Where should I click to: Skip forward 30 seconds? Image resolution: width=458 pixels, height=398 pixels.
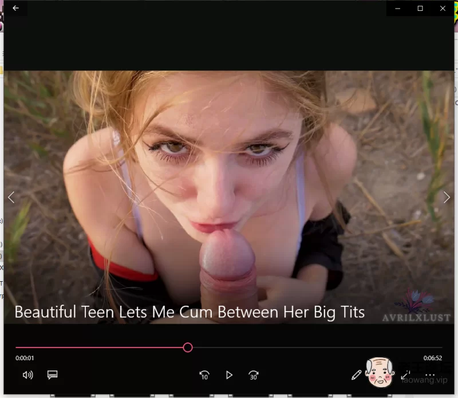click(254, 375)
